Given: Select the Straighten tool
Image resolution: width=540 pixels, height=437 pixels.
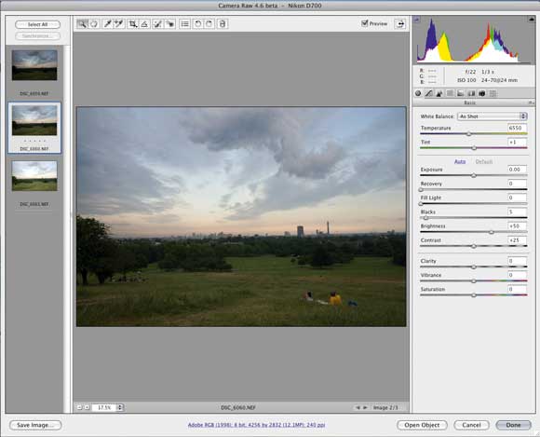Looking at the screenshot, I should [x=144, y=24].
